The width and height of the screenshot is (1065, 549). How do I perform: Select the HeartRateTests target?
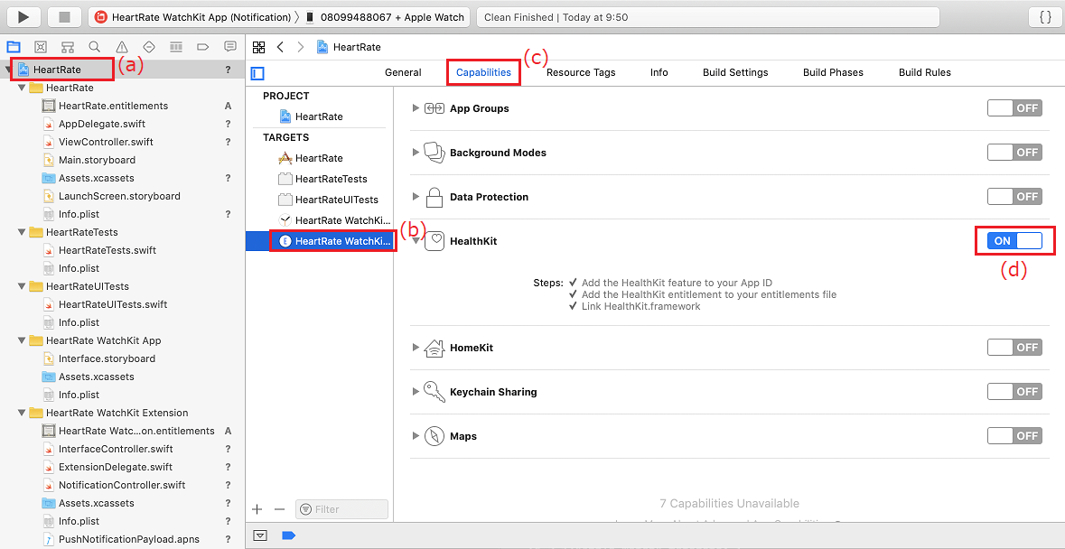(x=331, y=179)
